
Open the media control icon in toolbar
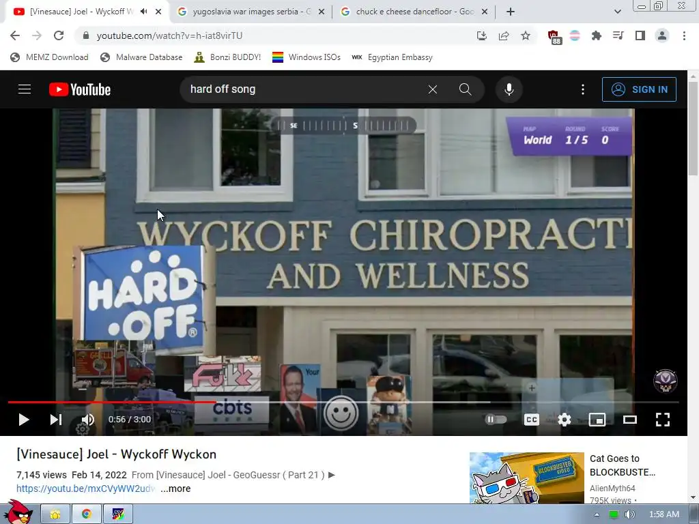pos(618,35)
